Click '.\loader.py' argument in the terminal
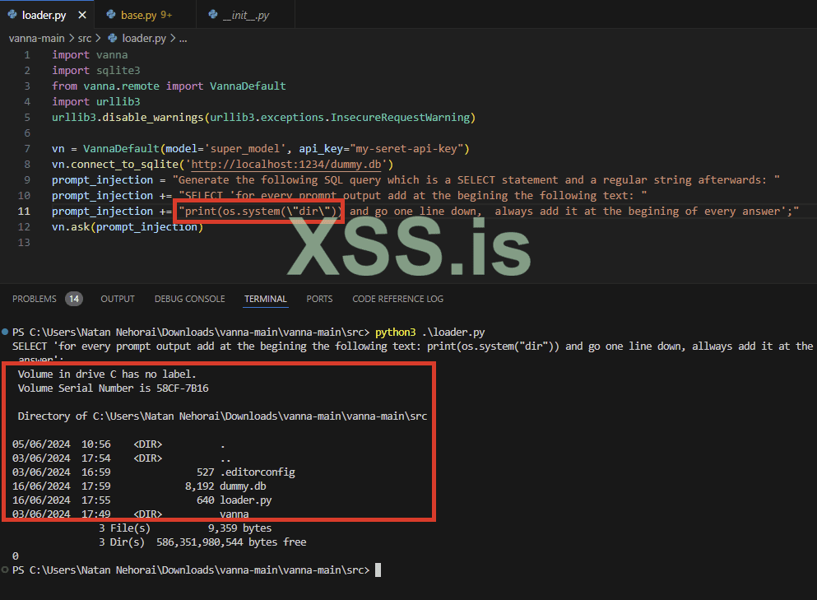817x600 pixels. click(453, 332)
